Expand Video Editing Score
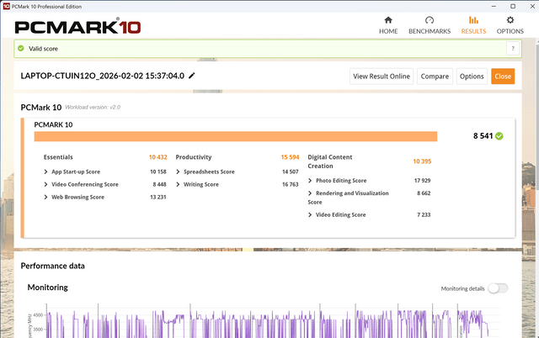Image resolution: width=539 pixels, height=338 pixels. tap(310, 214)
